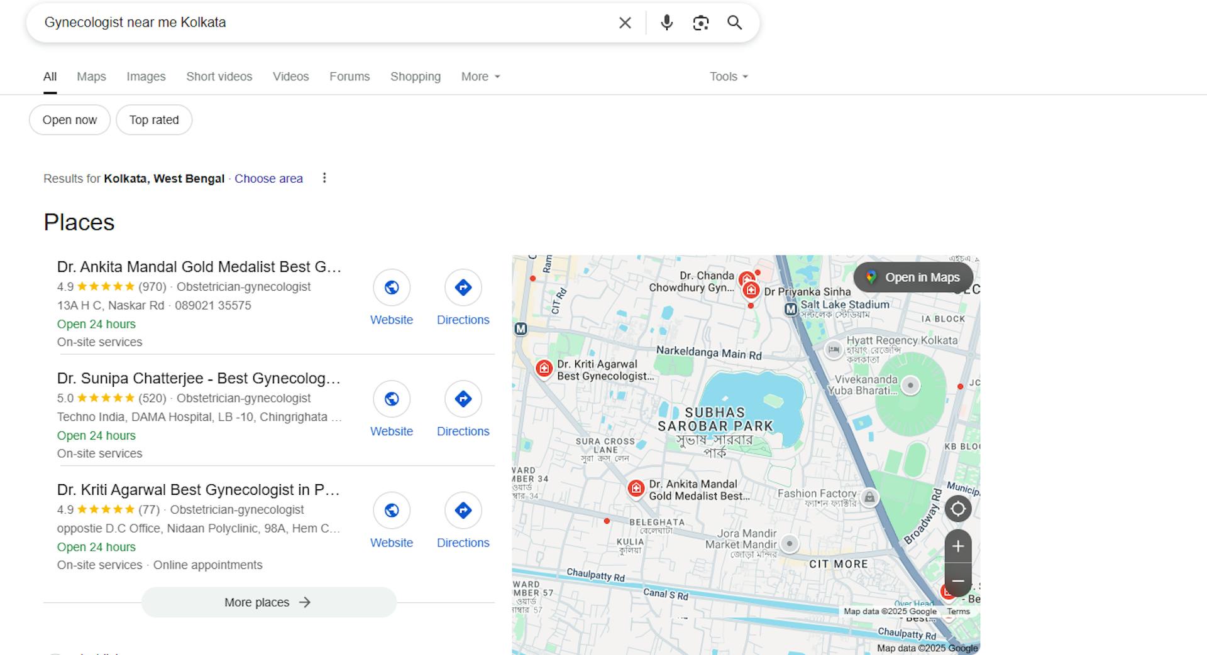This screenshot has width=1207, height=655.
Task: Switch to the Videos tab
Action: [x=291, y=77]
